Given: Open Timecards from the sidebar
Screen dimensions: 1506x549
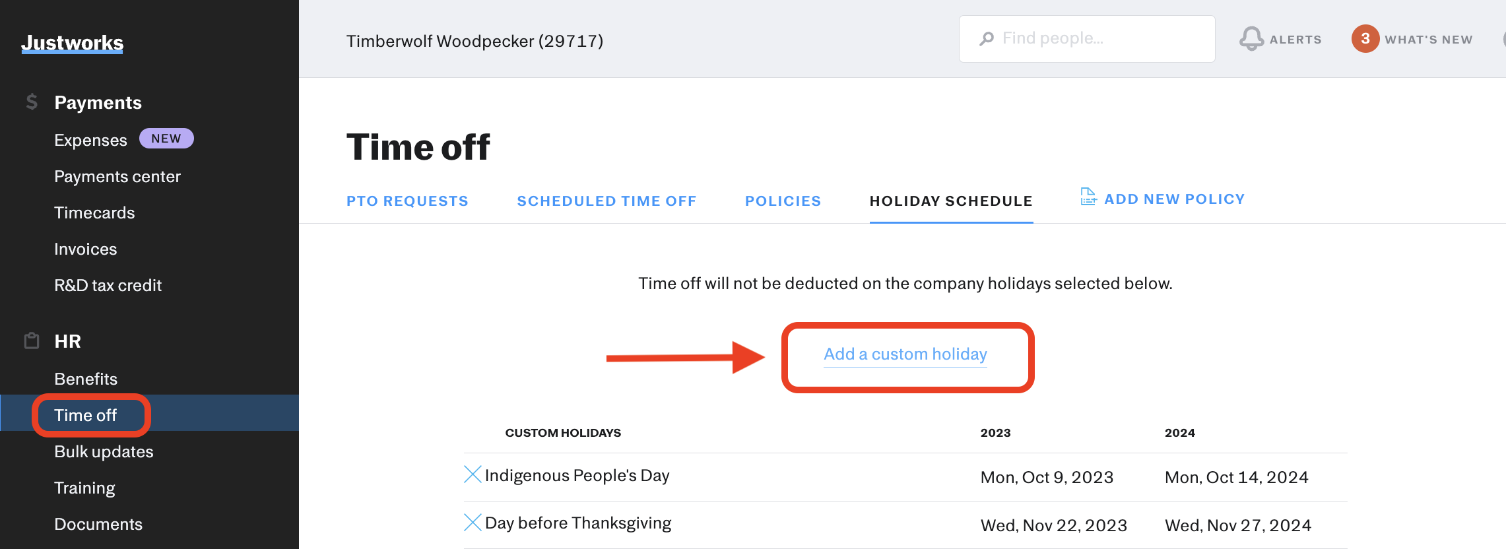Looking at the screenshot, I should click(94, 212).
